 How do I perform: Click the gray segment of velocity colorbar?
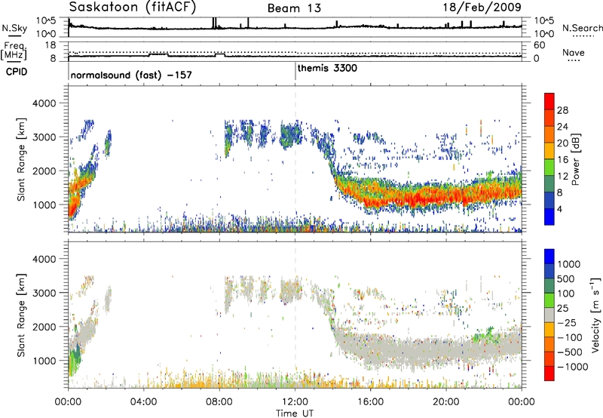[549, 315]
